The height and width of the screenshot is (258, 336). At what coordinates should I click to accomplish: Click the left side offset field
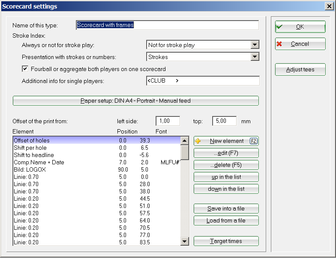[168, 121]
